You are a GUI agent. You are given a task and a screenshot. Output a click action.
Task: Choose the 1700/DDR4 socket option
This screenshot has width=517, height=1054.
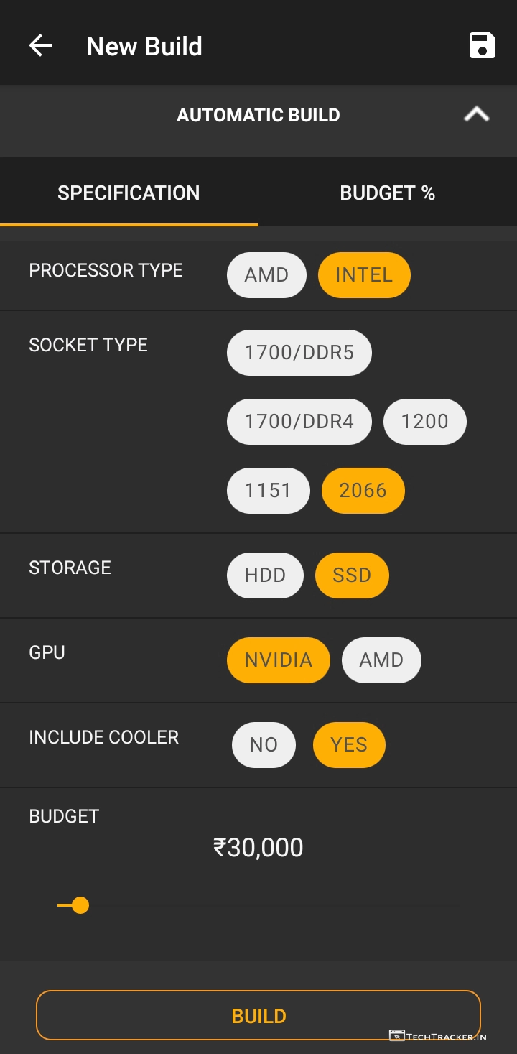click(299, 422)
